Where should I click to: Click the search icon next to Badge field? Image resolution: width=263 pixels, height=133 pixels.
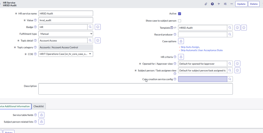tap(90, 27)
